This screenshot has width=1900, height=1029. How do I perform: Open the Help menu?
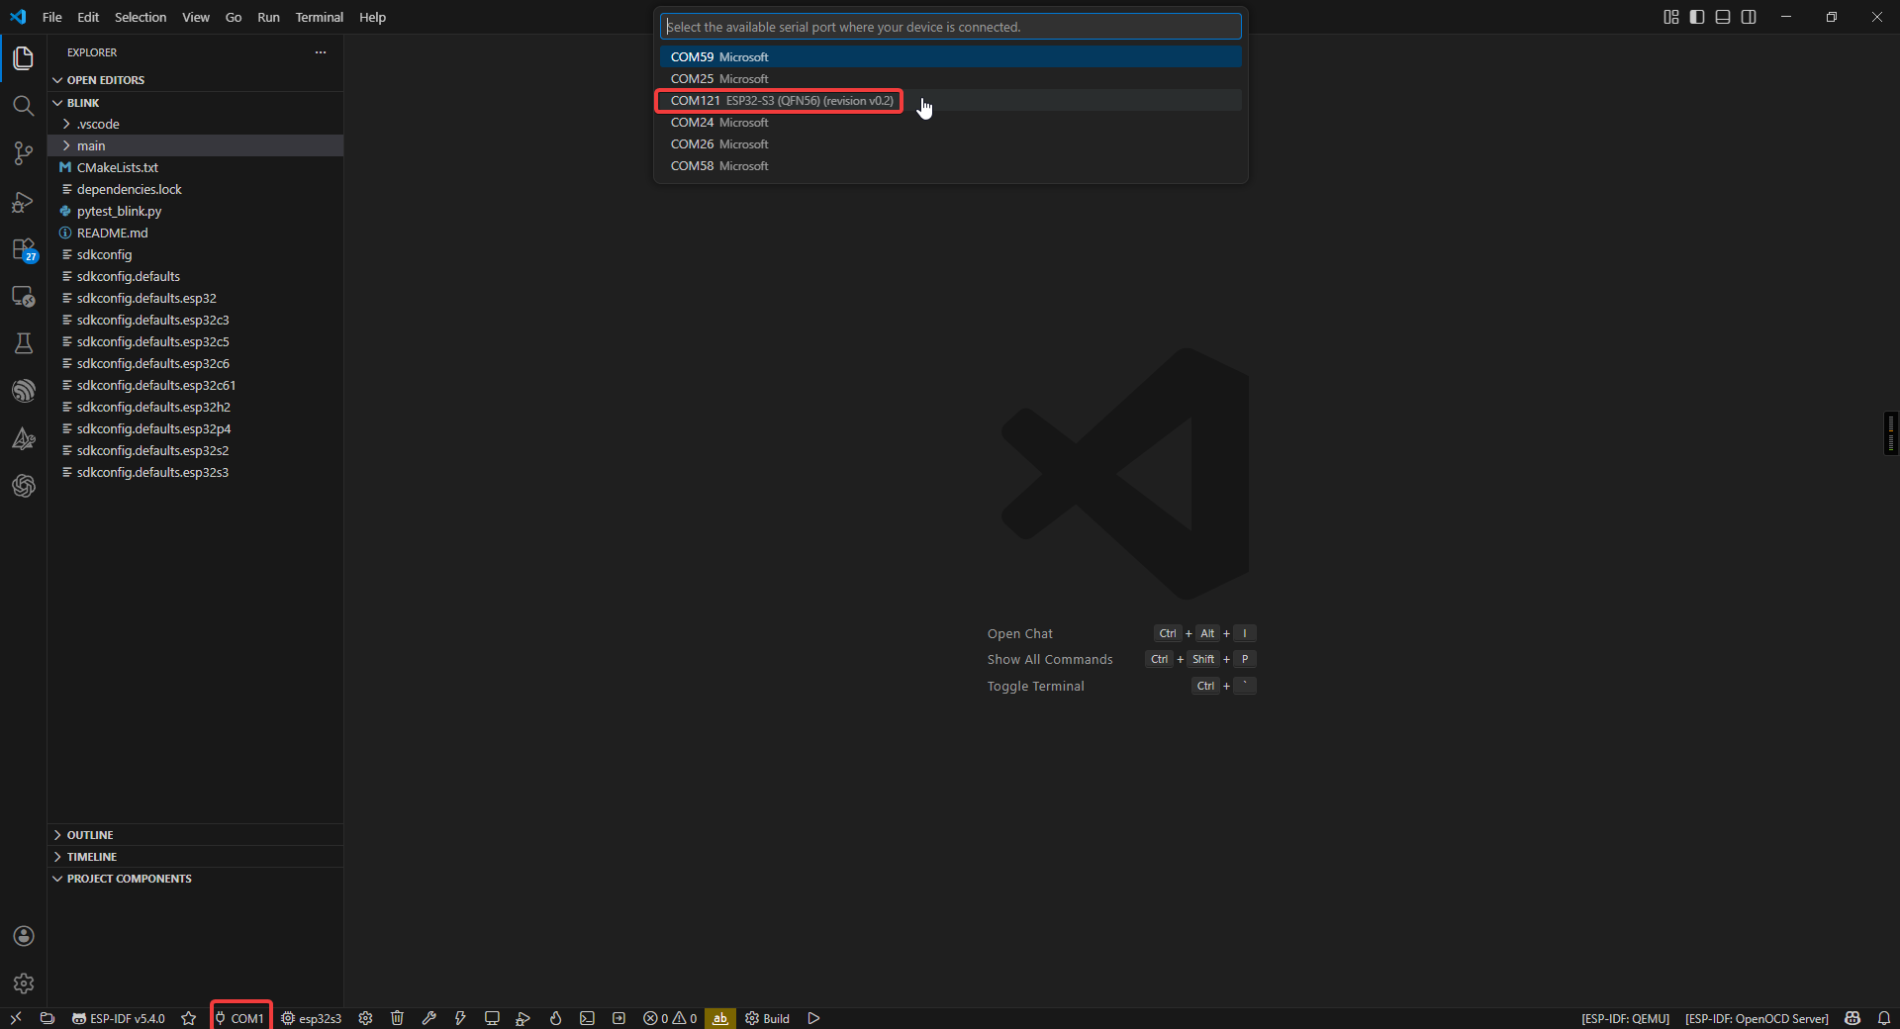click(372, 17)
